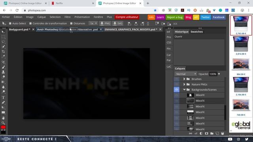253x142 pixels.
Task: Open the Fichier menu
Action: pos(6,17)
